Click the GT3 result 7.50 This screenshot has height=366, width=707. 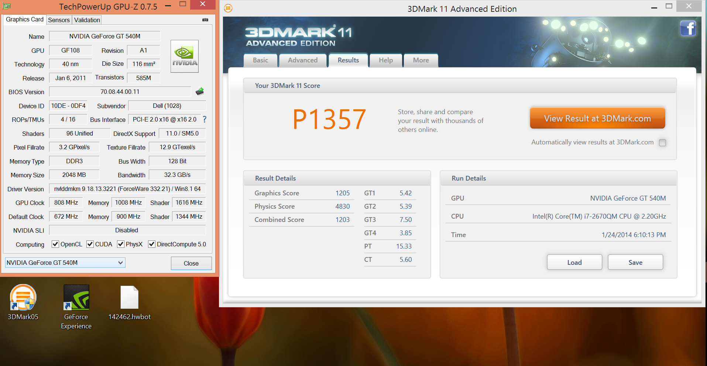405,220
